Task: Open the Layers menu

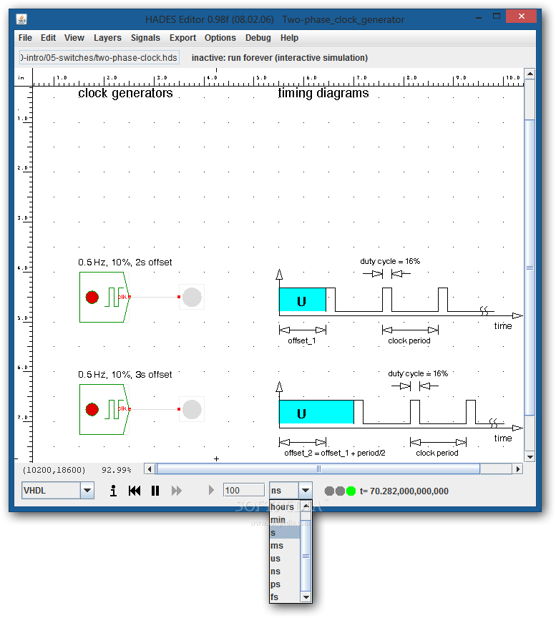Action: coord(107,38)
